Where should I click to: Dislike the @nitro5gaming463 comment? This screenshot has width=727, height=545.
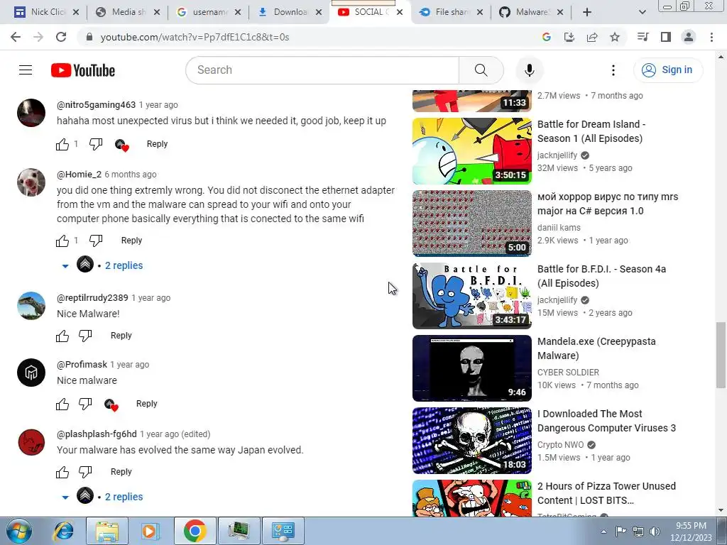[x=96, y=144]
